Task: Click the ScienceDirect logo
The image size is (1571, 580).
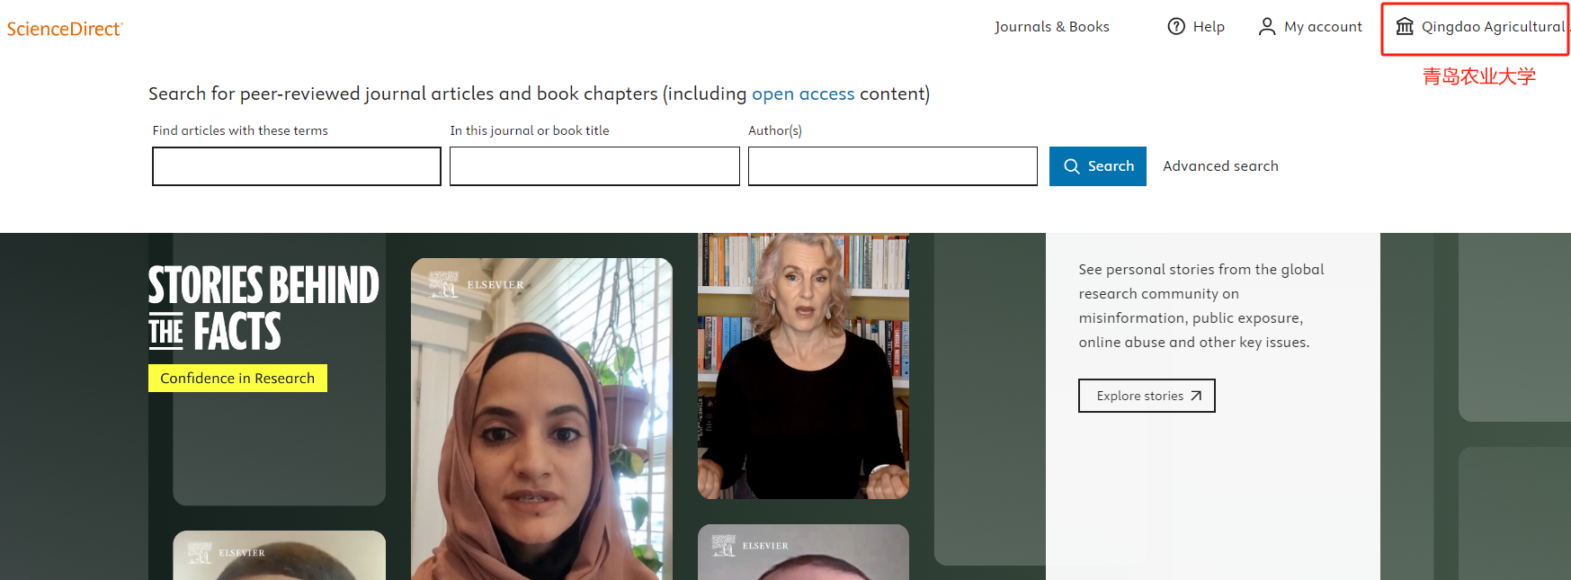Action: click(x=65, y=29)
